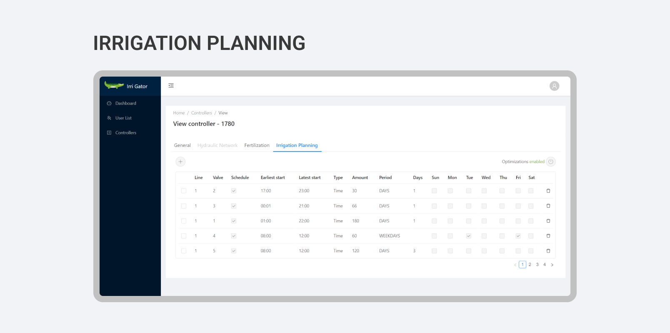
Task: Go to page 2 of the table
Action: (530, 265)
